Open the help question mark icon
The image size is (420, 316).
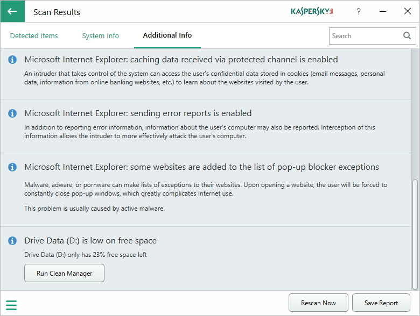click(359, 11)
